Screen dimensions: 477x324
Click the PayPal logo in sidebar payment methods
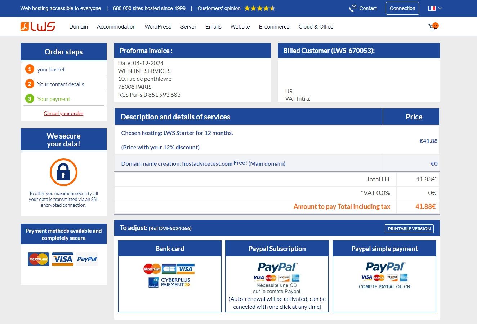(87, 259)
